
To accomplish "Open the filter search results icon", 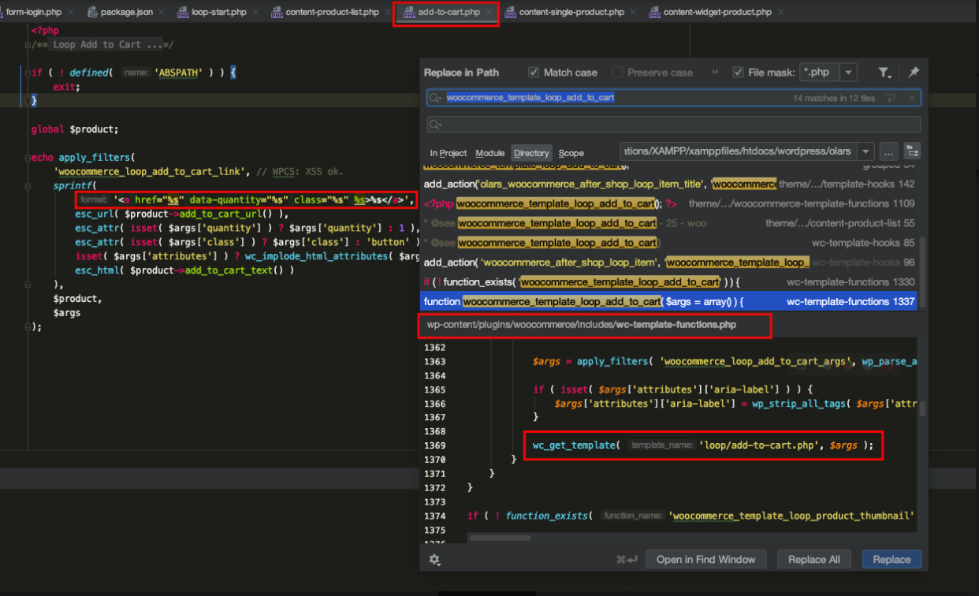I will pyautogui.click(x=885, y=73).
